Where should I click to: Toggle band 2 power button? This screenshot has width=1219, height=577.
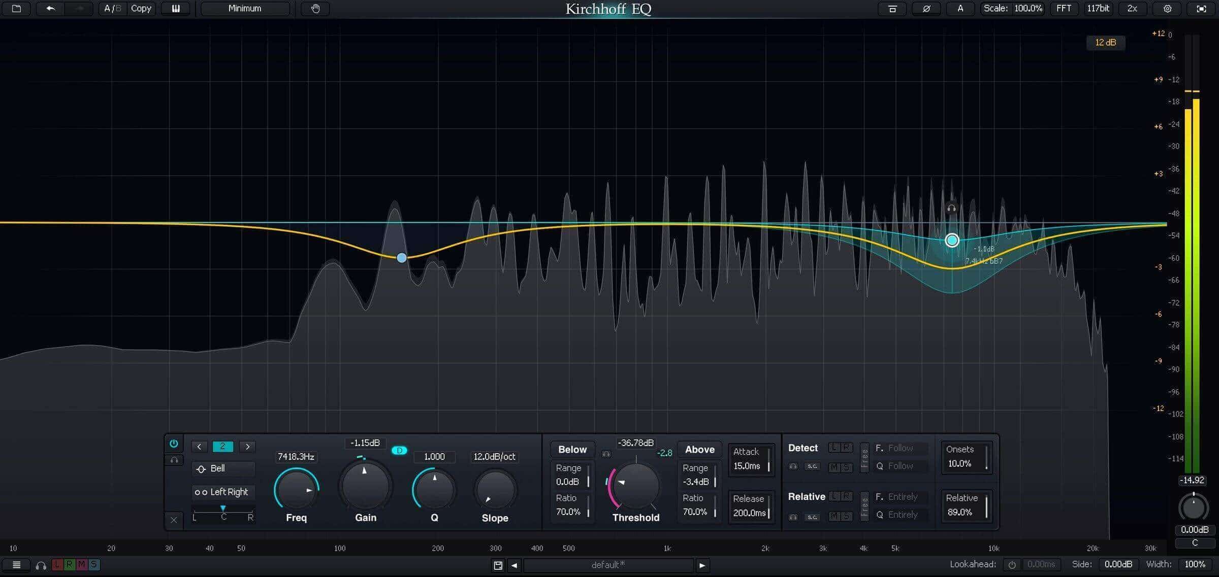point(174,444)
